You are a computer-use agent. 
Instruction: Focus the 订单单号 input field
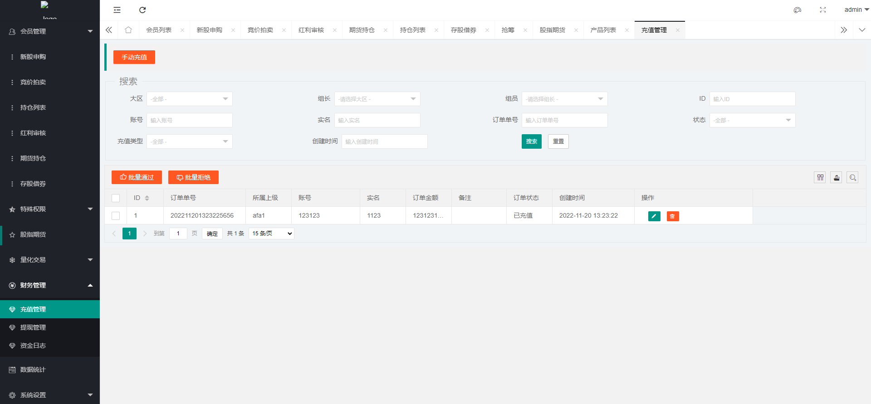[564, 120]
